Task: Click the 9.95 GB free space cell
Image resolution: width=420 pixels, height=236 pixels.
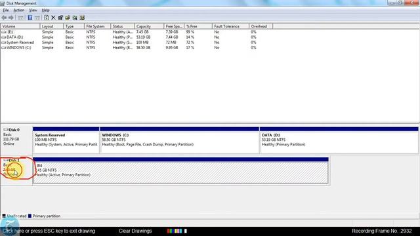Action: point(172,48)
